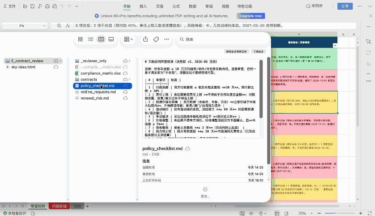Click the print icon in toolbar
The height and width of the screenshot is (216, 375).
47,7
